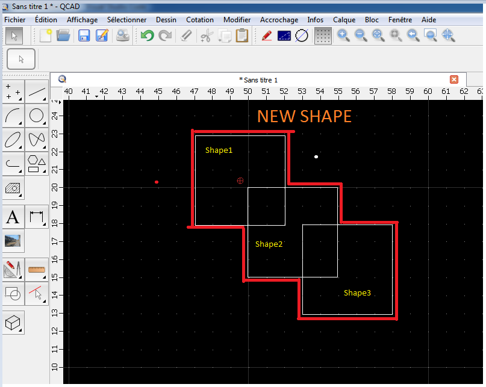
Task: Open the Point tools in side panel
Action: [13, 91]
